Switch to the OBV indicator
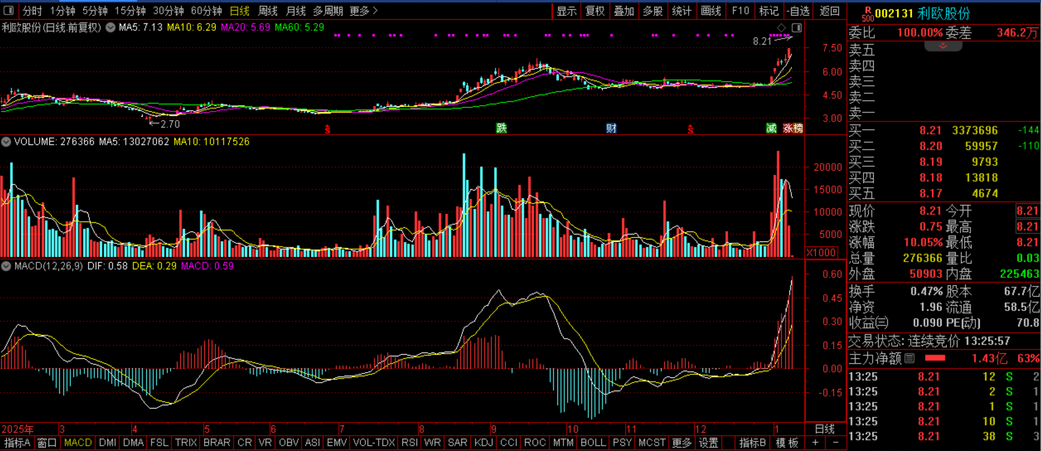1041x451 pixels. [x=288, y=443]
